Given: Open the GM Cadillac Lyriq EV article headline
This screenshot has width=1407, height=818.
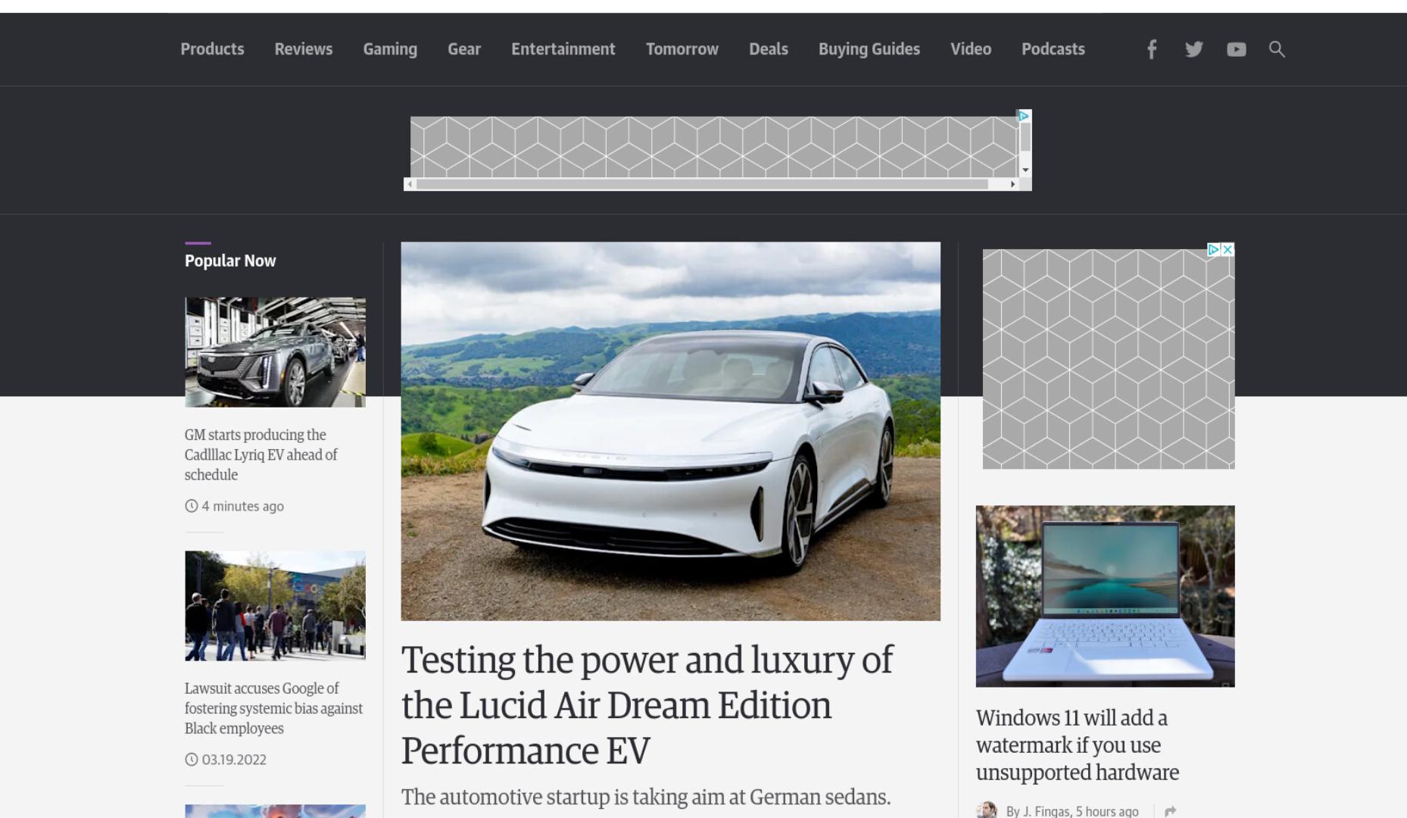Looking at the screenshot, I should point(261,454).
